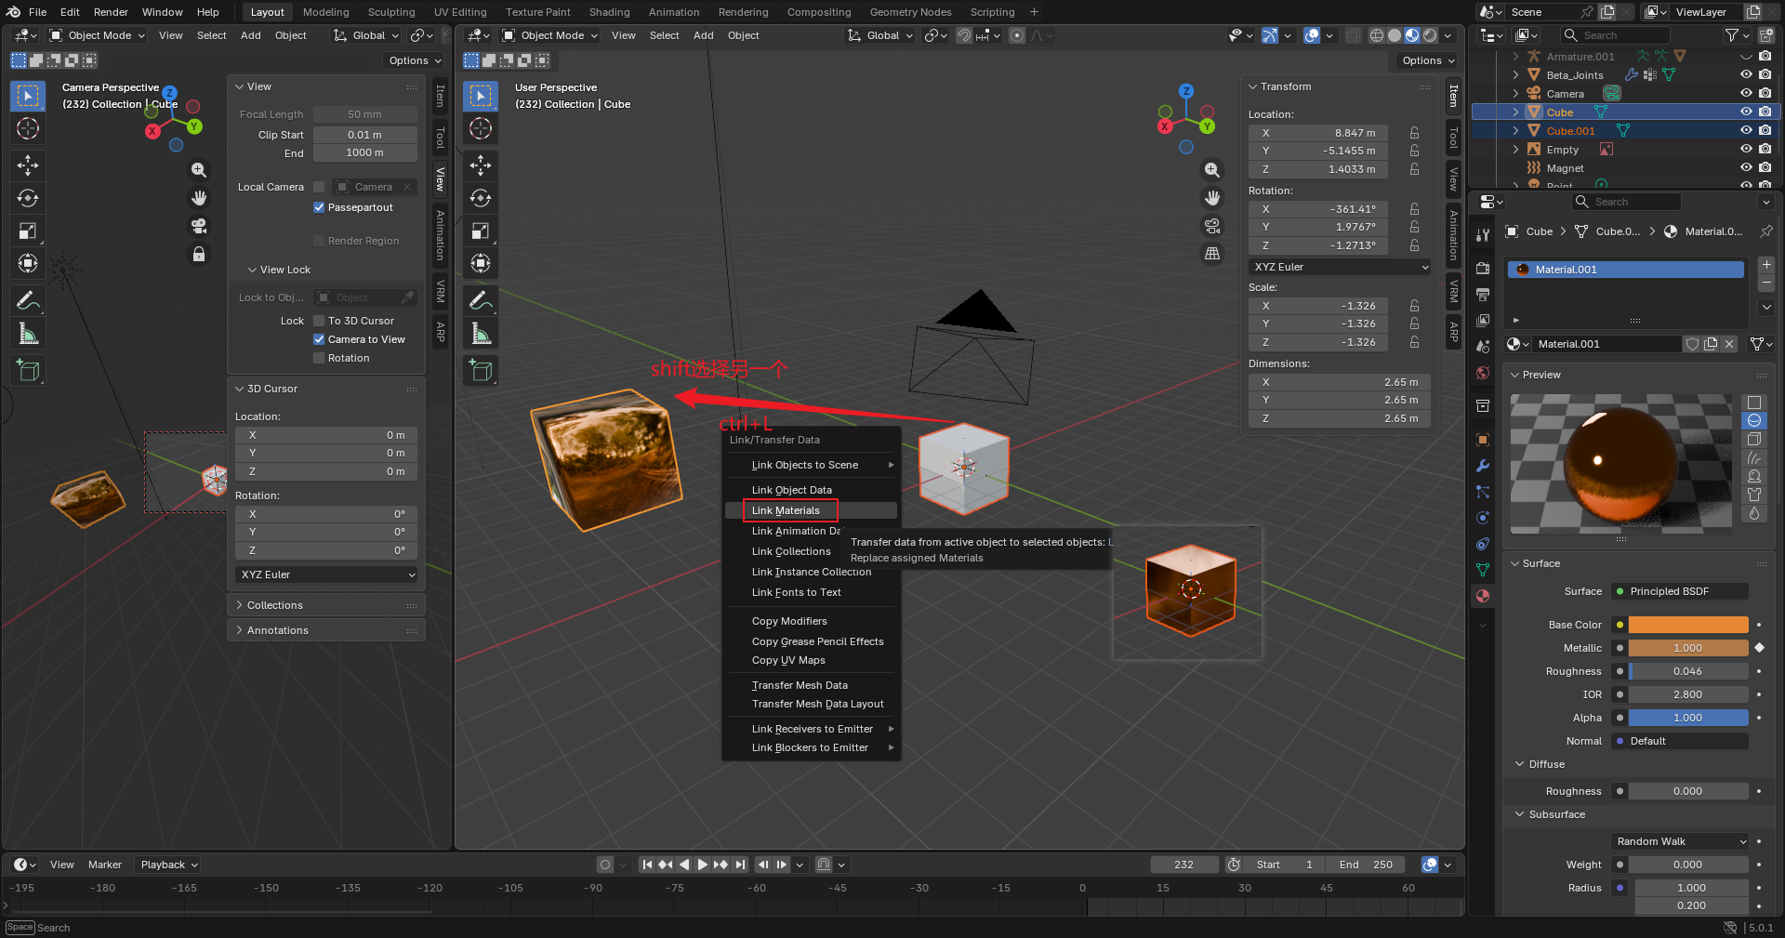This screenshot has width=1785, height=938.
Task: Click Options button in right viewport
Action: tap(1428, 60)
